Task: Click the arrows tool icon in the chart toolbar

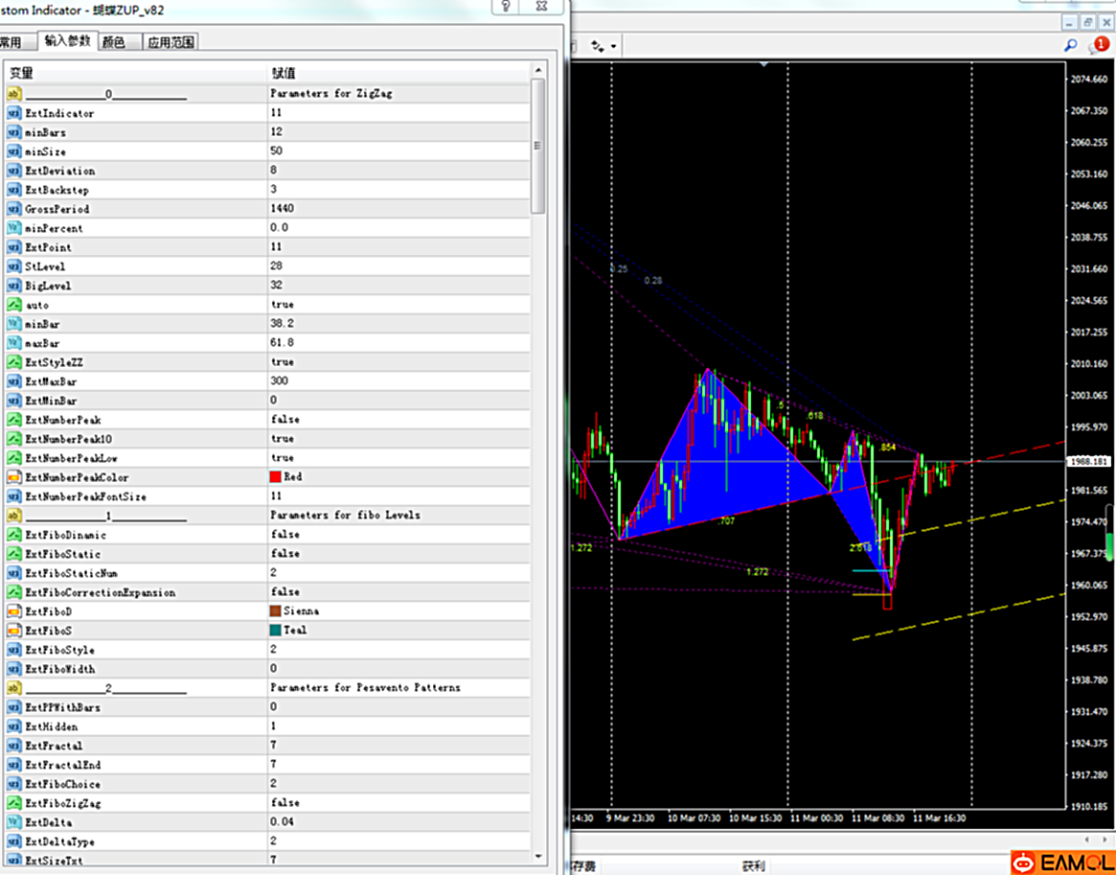Action: pyautogui.click(x=598, y=46)
